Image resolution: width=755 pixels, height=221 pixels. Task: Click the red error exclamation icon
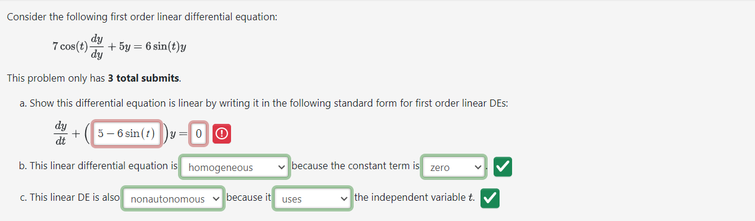(x=221, y=134)
